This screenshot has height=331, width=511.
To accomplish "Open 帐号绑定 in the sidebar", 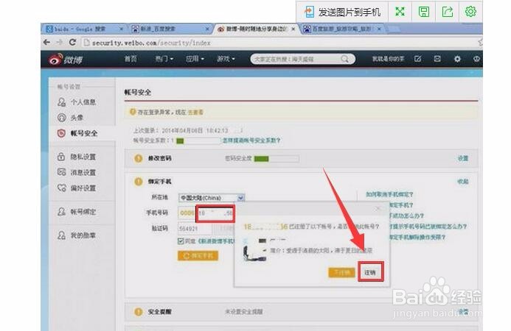I will click(x=77, y=212).
